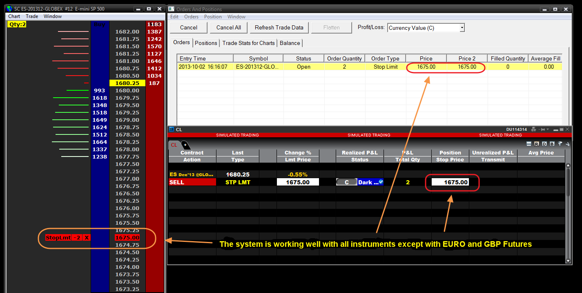Switch to the Balance tab
The height and width of the screenshot is (293, 582).
tap(290, 43)
